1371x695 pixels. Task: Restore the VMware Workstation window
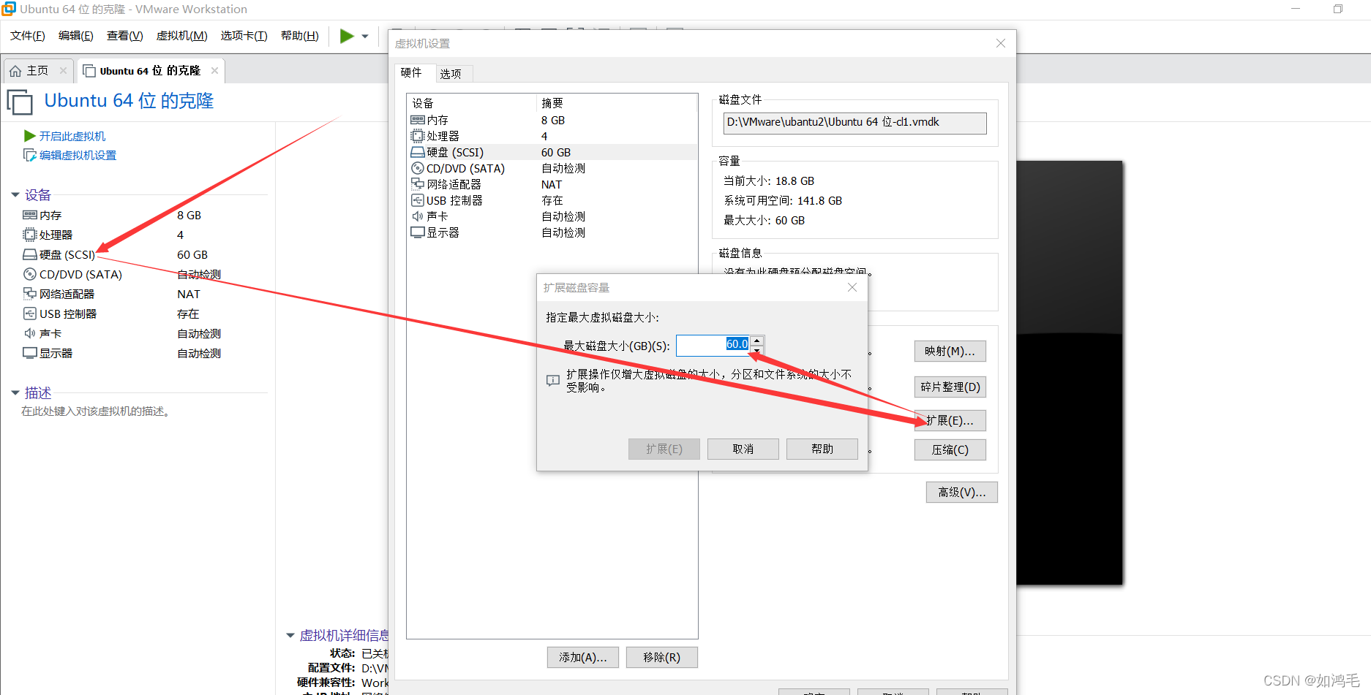click(x=1337, y=9)
